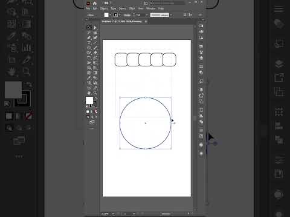
Task: Expand the stroke color dropdown in control bar
Action: tap(120, 15)
